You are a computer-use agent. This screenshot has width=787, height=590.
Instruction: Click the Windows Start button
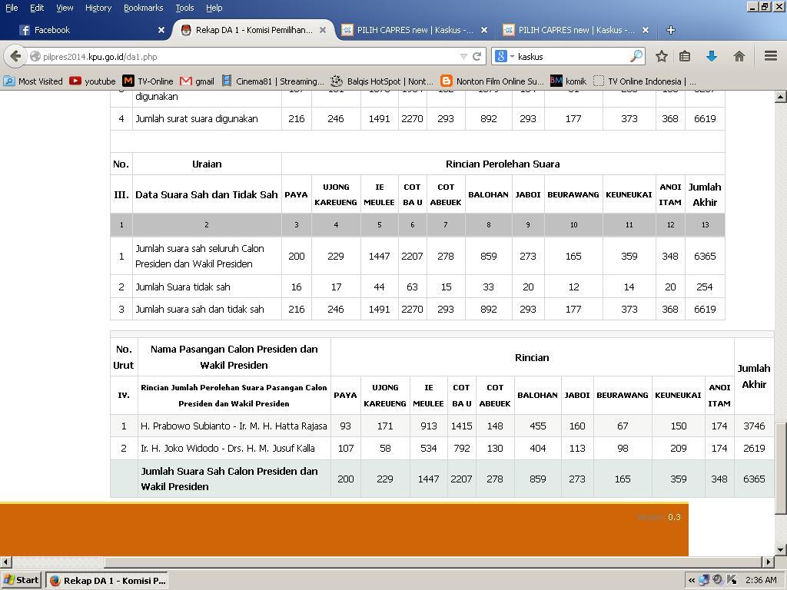[21, 580]
